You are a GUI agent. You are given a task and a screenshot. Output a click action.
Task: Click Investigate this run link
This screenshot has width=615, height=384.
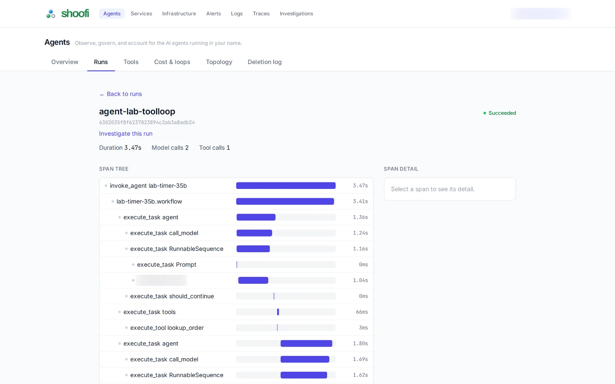click(126, 134)
